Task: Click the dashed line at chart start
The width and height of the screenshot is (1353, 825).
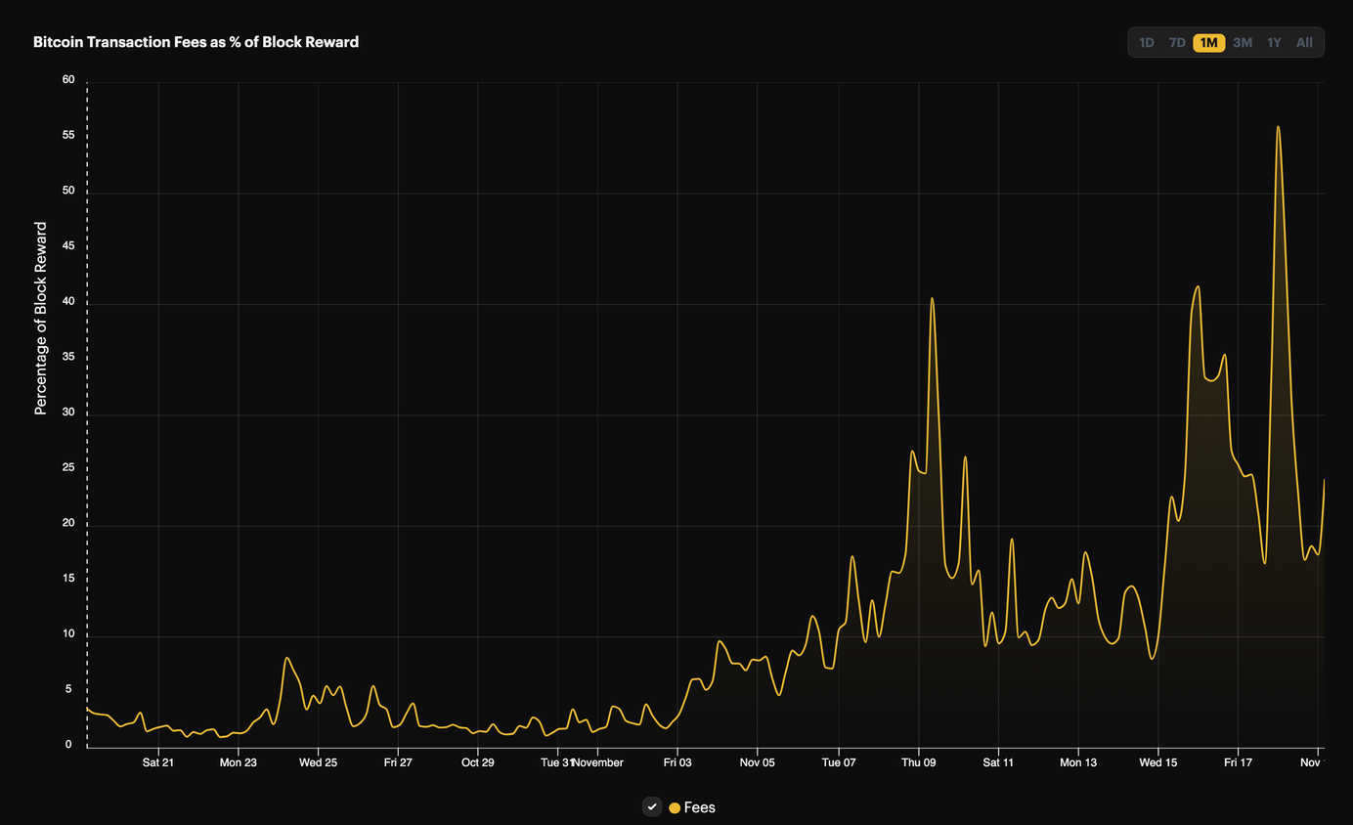Action: 87,391
